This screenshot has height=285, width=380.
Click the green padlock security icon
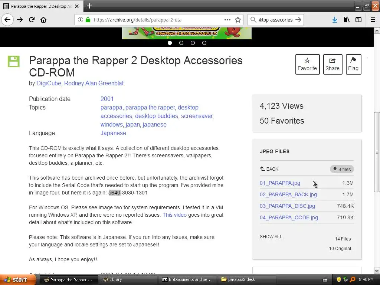88,20
